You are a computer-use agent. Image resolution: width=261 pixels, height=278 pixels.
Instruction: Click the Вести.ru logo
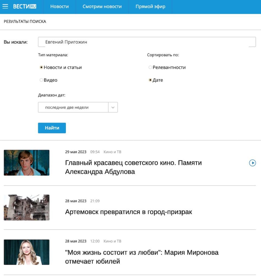point(25,7)
